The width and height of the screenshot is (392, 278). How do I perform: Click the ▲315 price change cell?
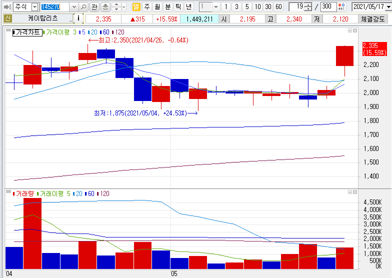(x=137, y=19)
